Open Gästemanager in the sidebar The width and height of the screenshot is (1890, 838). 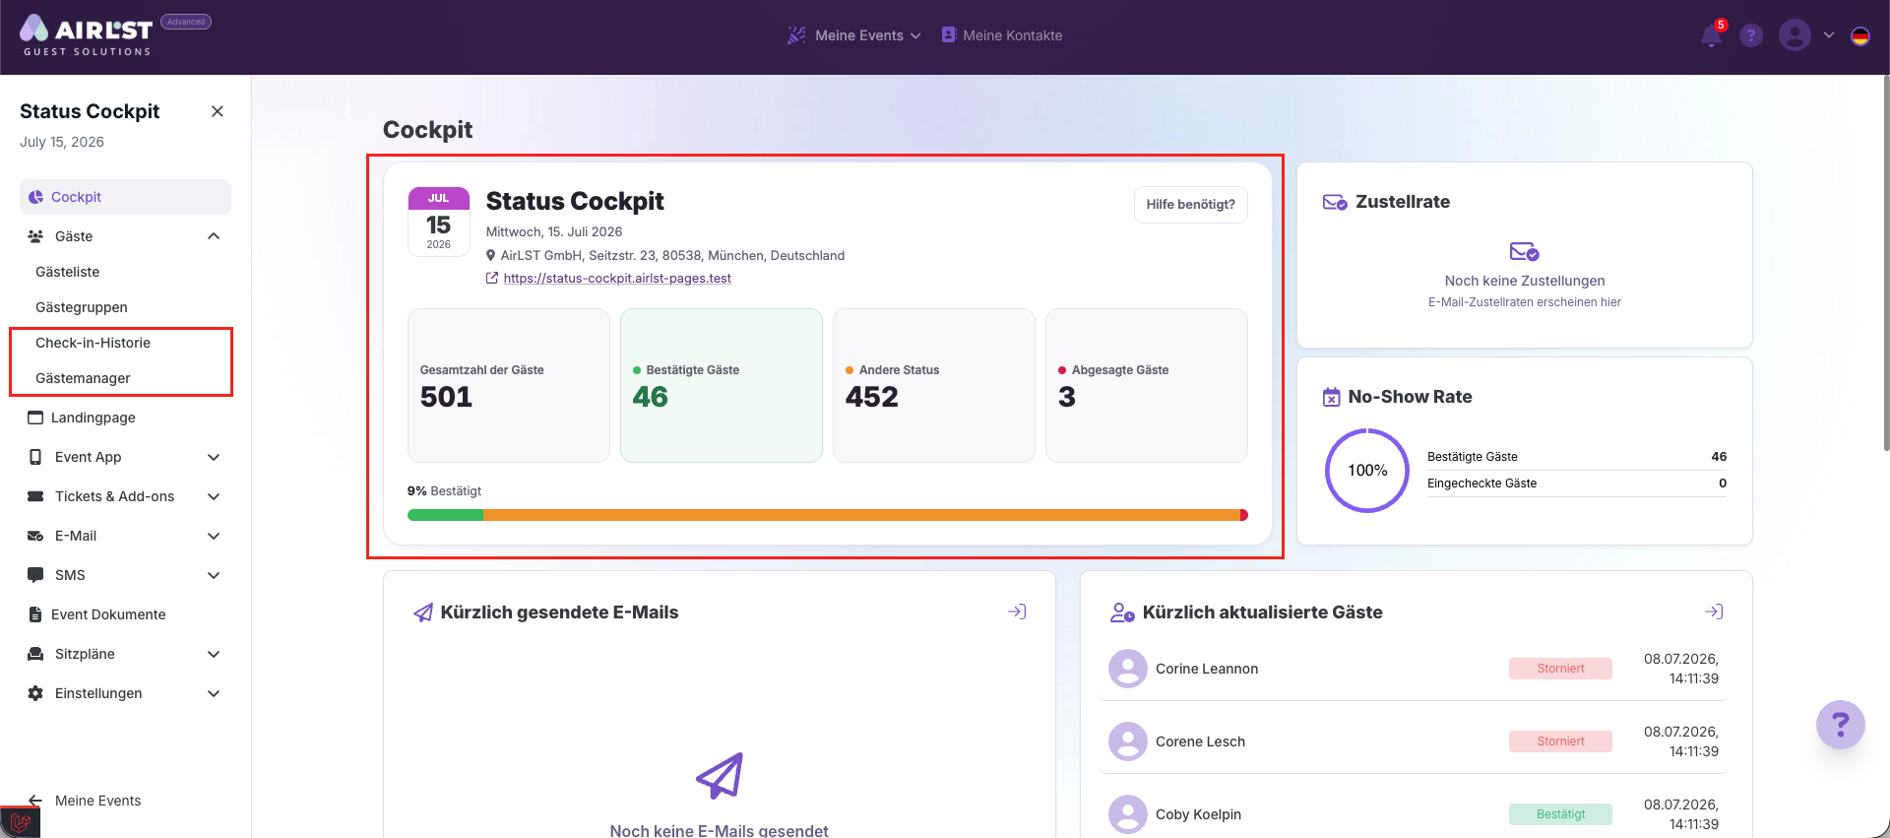(x=83, y=378)
